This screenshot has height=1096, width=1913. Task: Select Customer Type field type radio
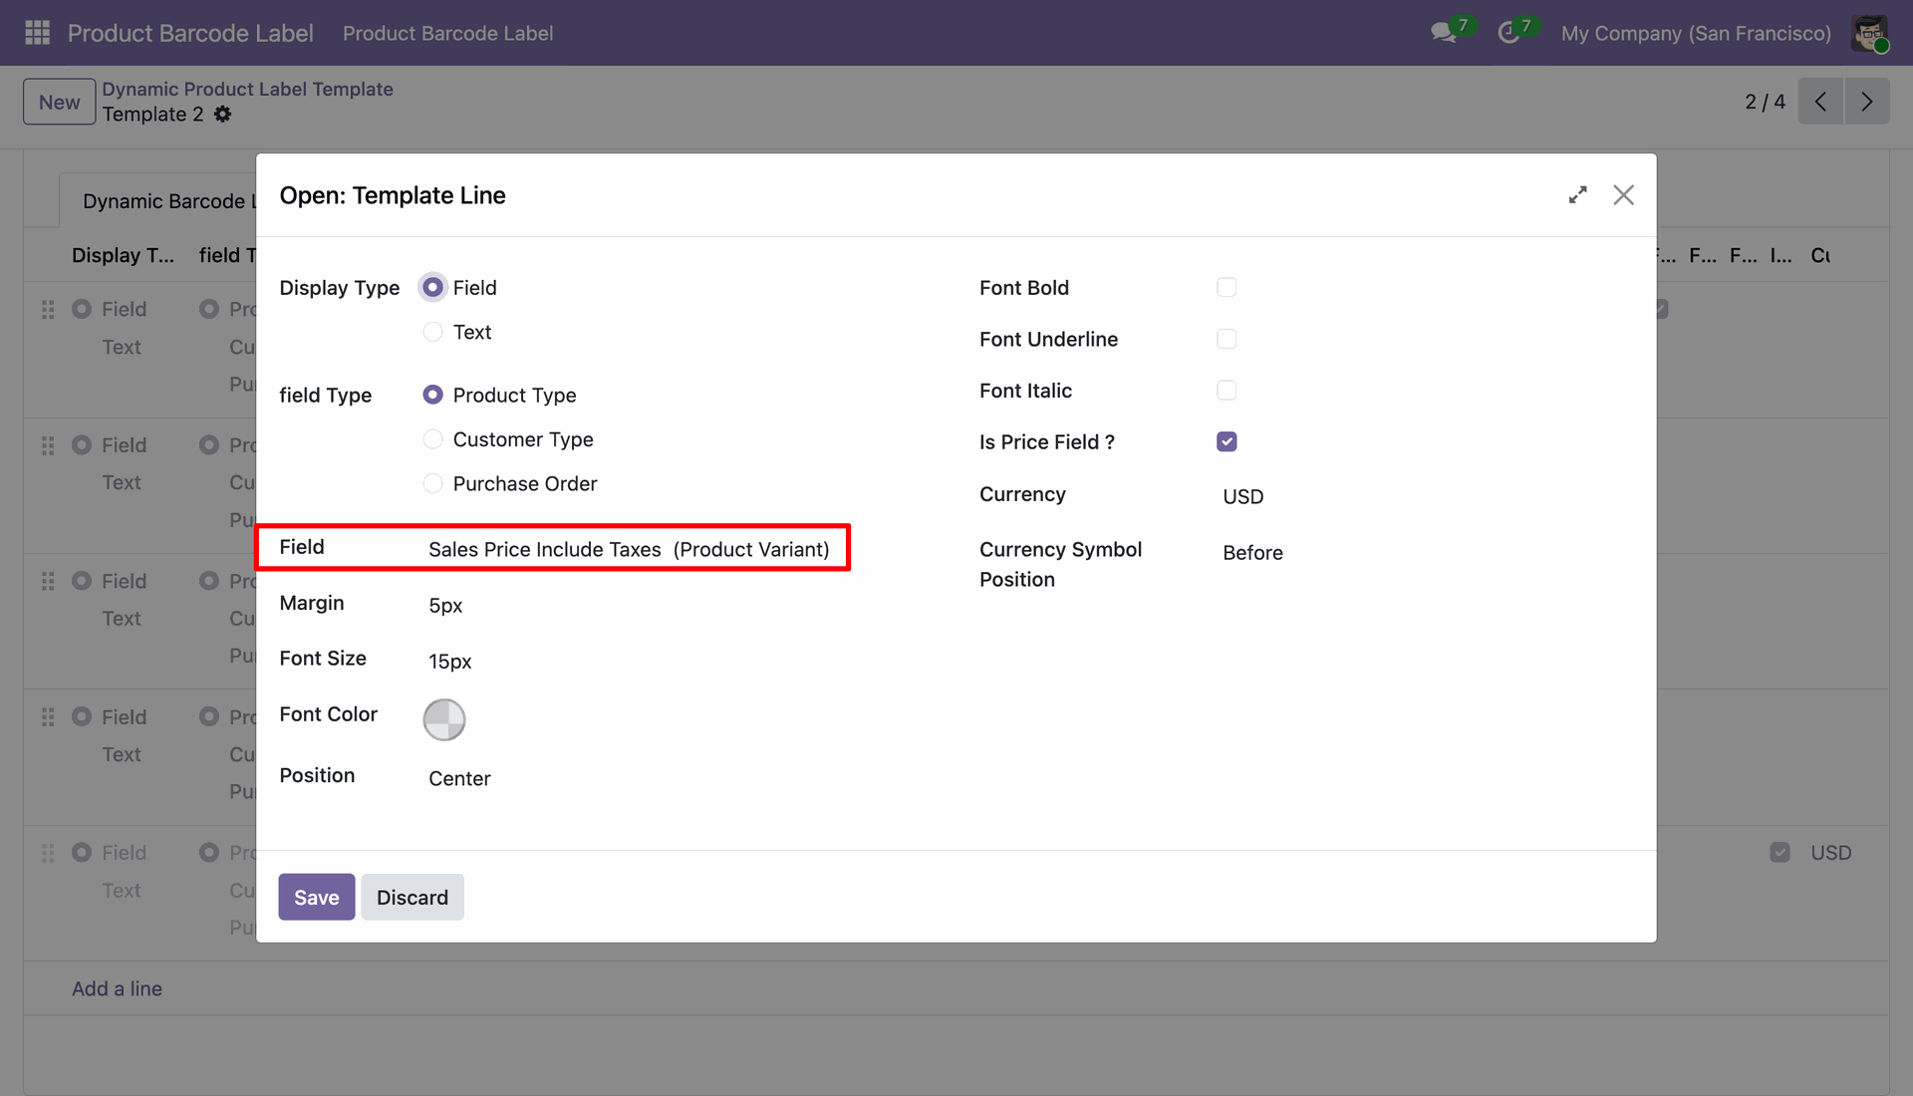(x=432, y=439)
